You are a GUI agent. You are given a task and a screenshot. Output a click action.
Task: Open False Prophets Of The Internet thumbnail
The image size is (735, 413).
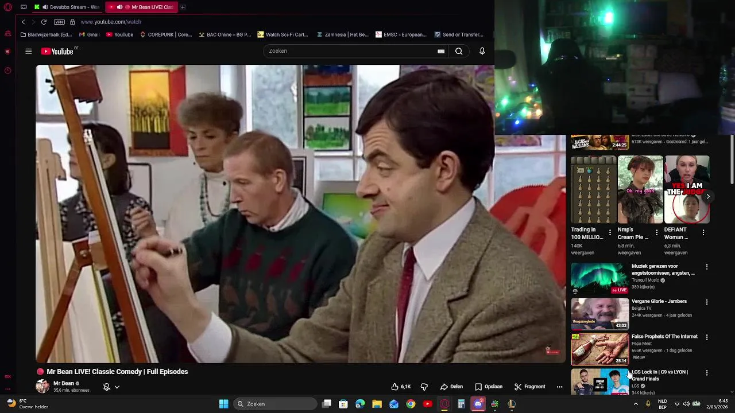pos(599,349)
